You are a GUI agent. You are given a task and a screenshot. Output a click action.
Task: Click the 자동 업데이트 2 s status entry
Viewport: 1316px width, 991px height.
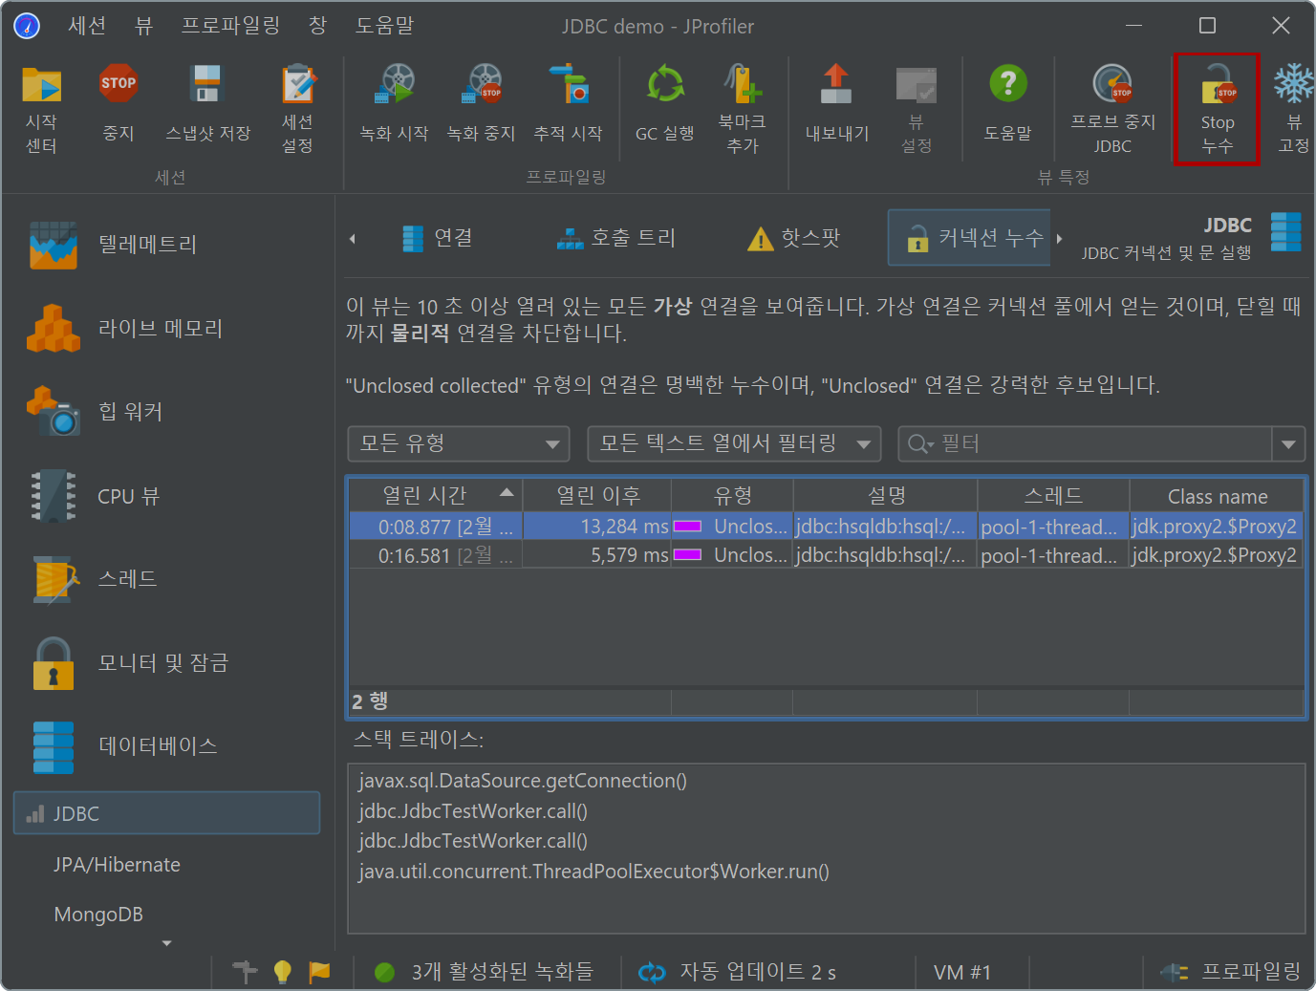[738, 972]
